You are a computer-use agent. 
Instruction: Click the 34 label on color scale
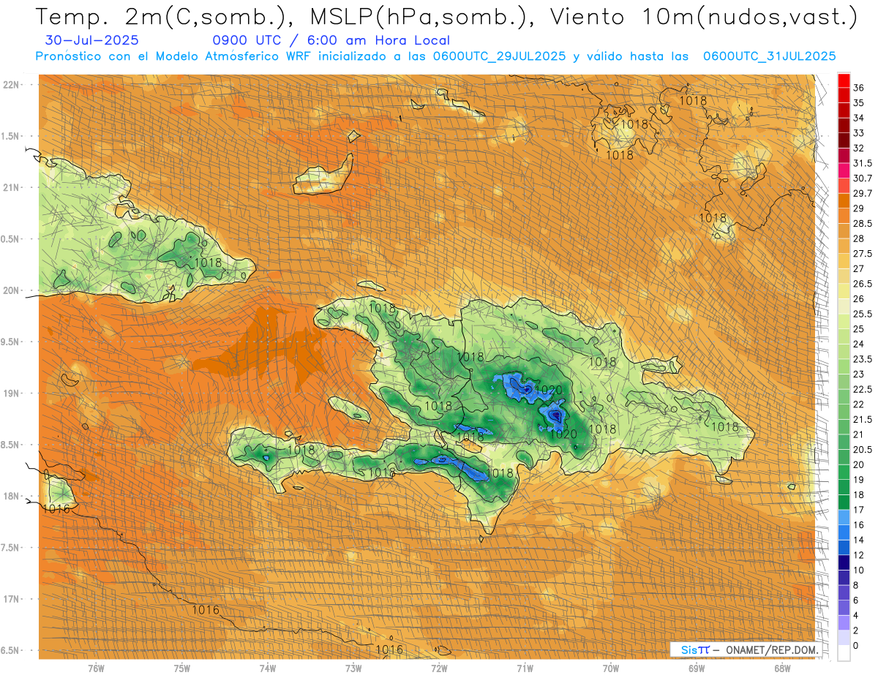point(859,118)
